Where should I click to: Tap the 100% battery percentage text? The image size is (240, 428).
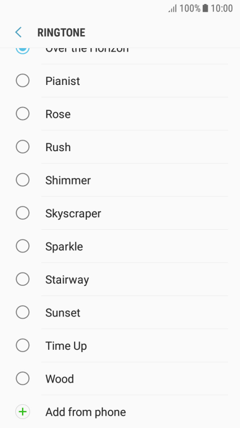click(x=190, y=8)
